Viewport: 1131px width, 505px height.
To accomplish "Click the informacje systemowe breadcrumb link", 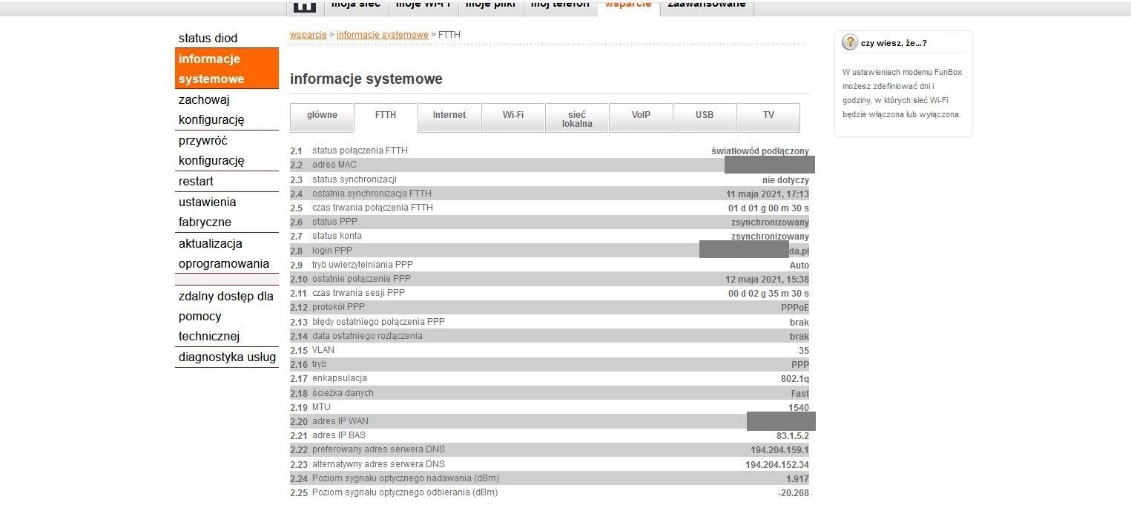I will (x=383, y=34).
